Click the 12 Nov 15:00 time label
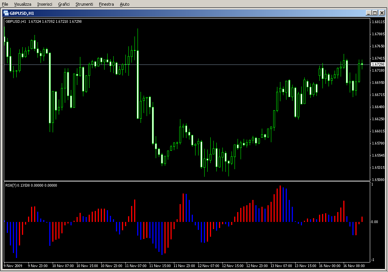The width and height of the screenshot is (388, 272). [233, 266]
